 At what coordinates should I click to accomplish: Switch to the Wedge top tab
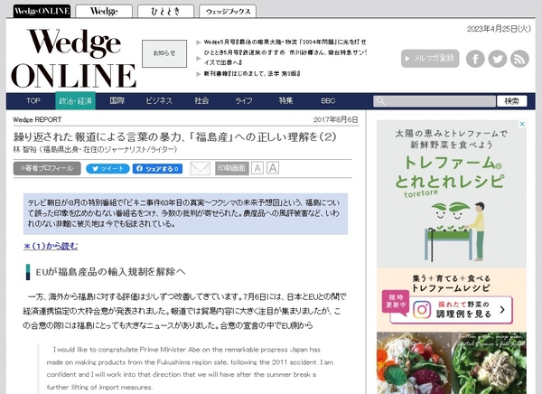click(104, 11)
